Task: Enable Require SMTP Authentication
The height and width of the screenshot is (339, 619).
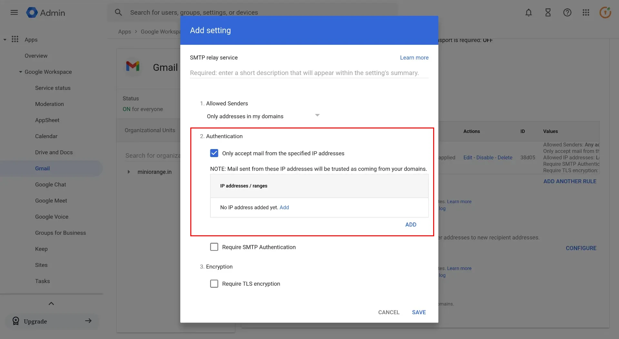Action: click(214, 247)
